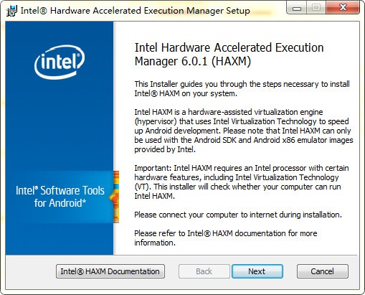Click paragraph starting 'Intel HAXM is a hardware-assisted'
Viewport: 365px width, 295px height.
click(244, 131)
